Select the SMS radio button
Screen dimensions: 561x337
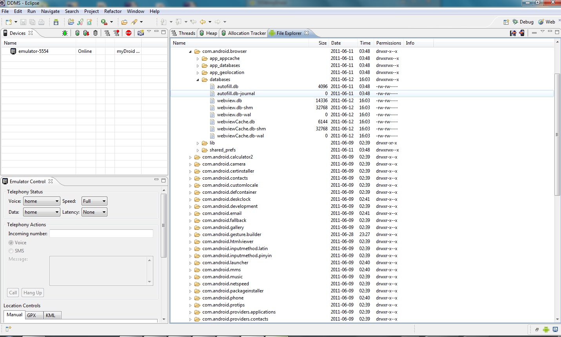[11, 251]
